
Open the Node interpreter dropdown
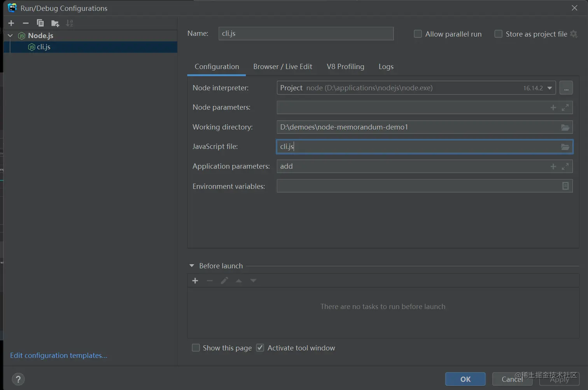pyautogui.click(x=549, y=88)
